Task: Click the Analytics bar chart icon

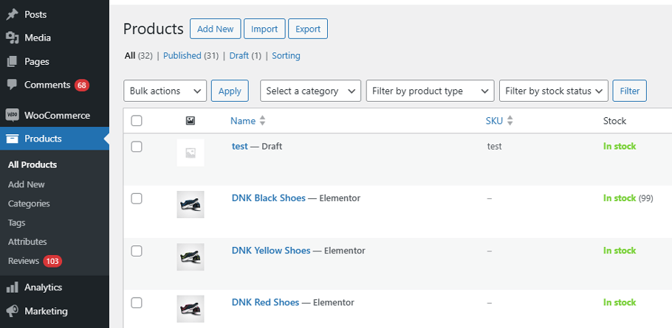Action: 12,287
